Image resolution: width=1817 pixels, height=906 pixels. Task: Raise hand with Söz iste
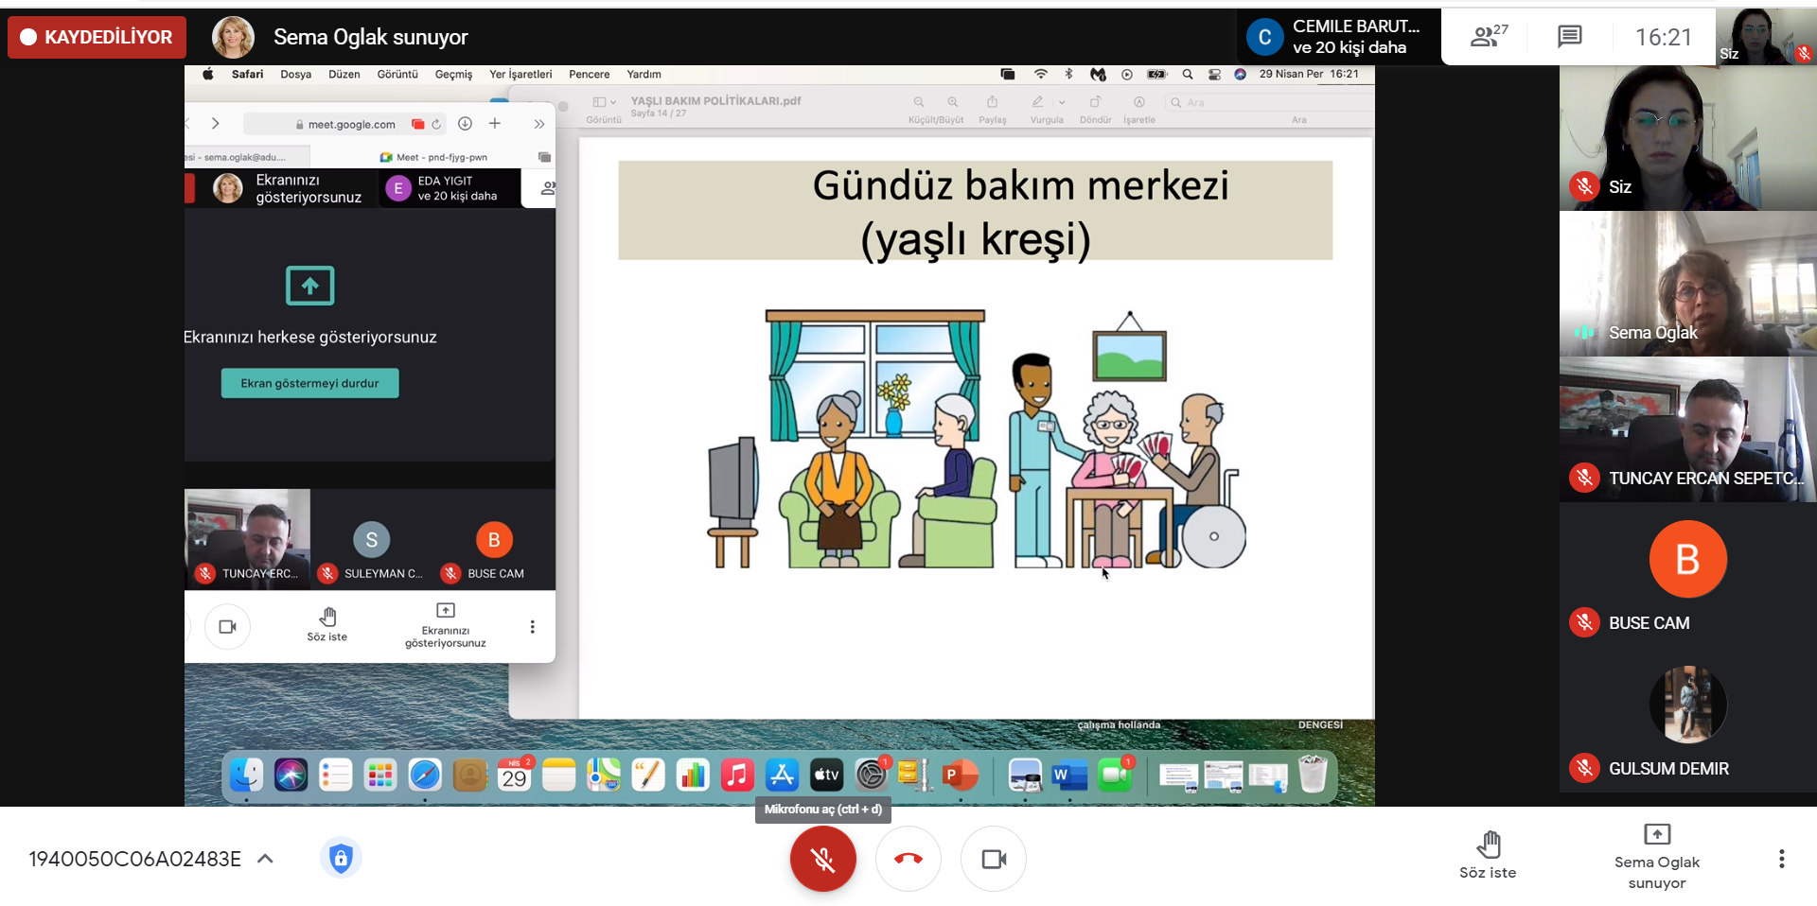1488,856
